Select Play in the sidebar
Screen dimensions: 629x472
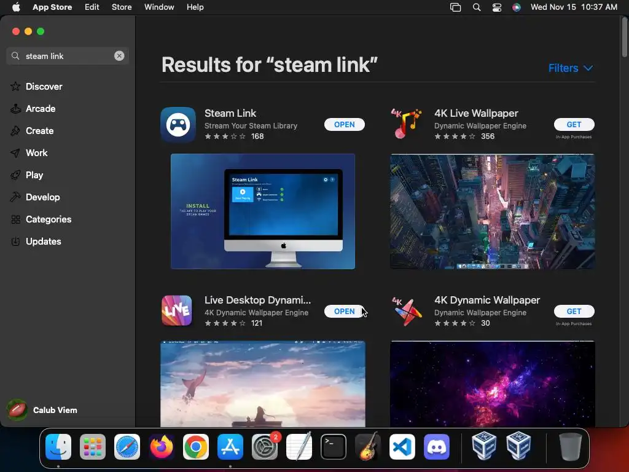coord(34,175)
